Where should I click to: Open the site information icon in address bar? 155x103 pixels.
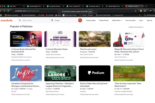(13, 11)
